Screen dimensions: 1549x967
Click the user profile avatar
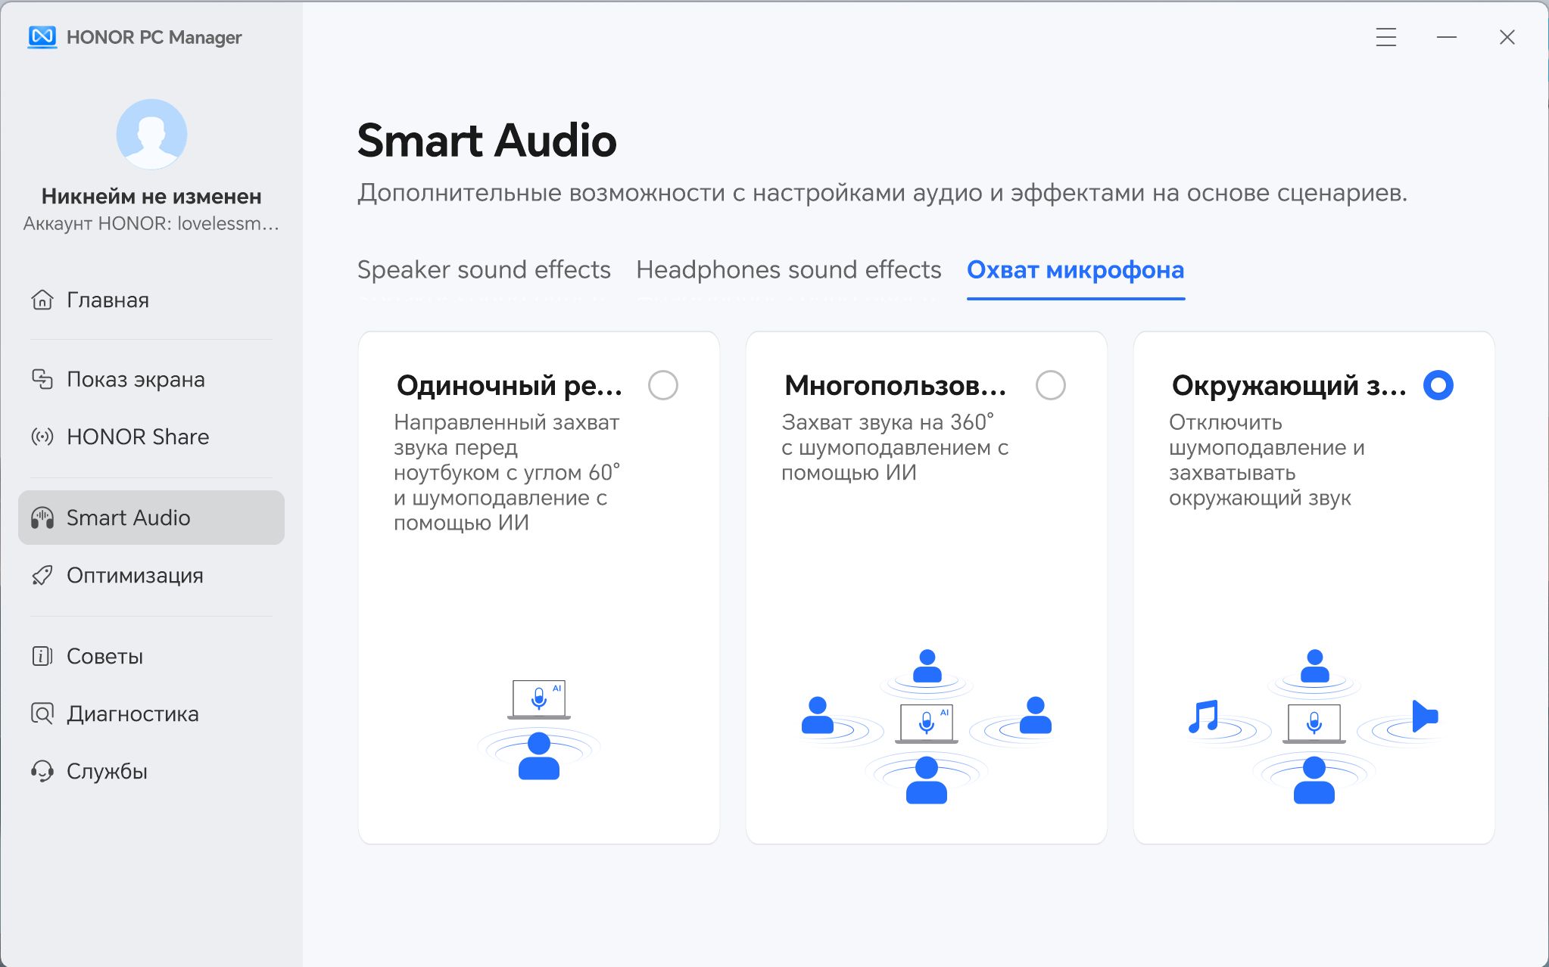click(151, 134)
